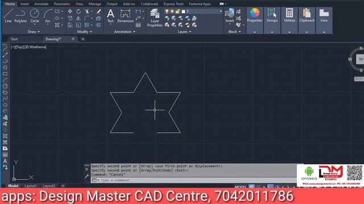Activate the Mirror tool in Modify panel
The image size is (364, 204).
tap(78, 18)
